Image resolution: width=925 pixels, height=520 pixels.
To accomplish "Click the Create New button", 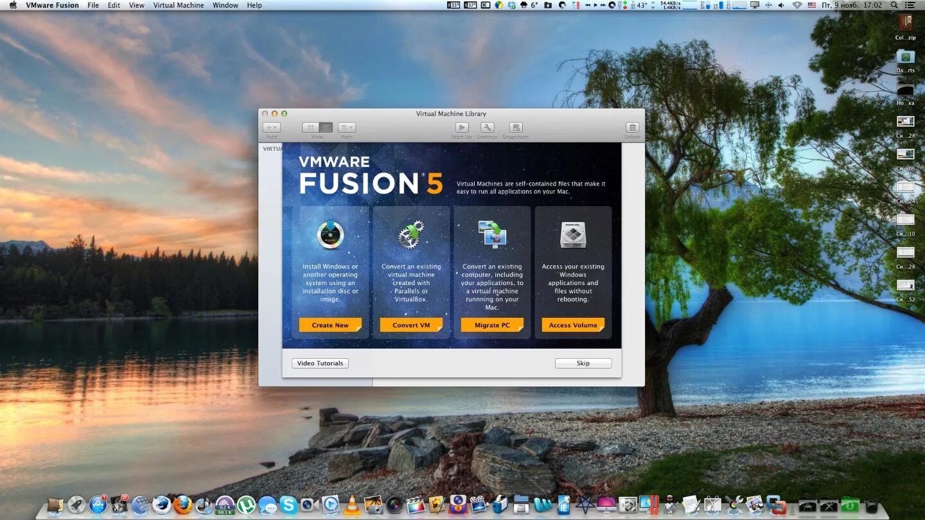I will tap(330, 325).
